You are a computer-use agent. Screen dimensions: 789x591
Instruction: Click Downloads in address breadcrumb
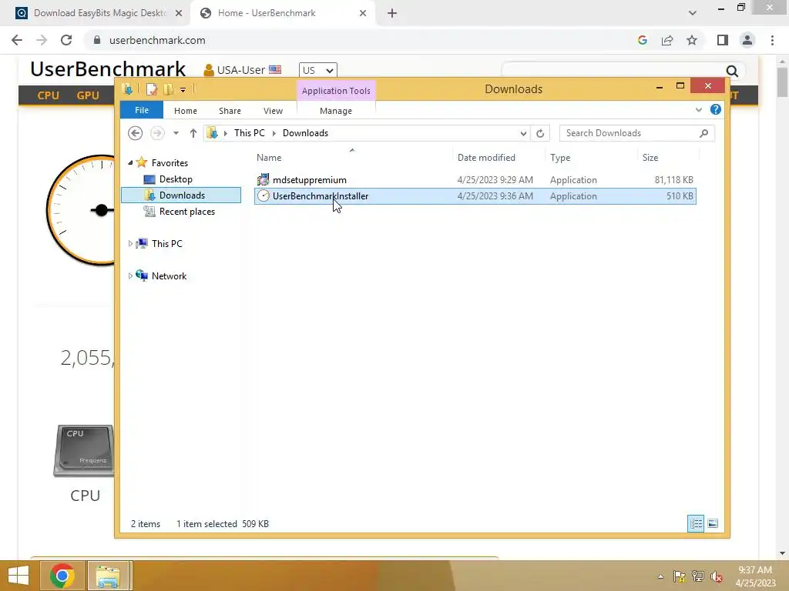[305, 133]
